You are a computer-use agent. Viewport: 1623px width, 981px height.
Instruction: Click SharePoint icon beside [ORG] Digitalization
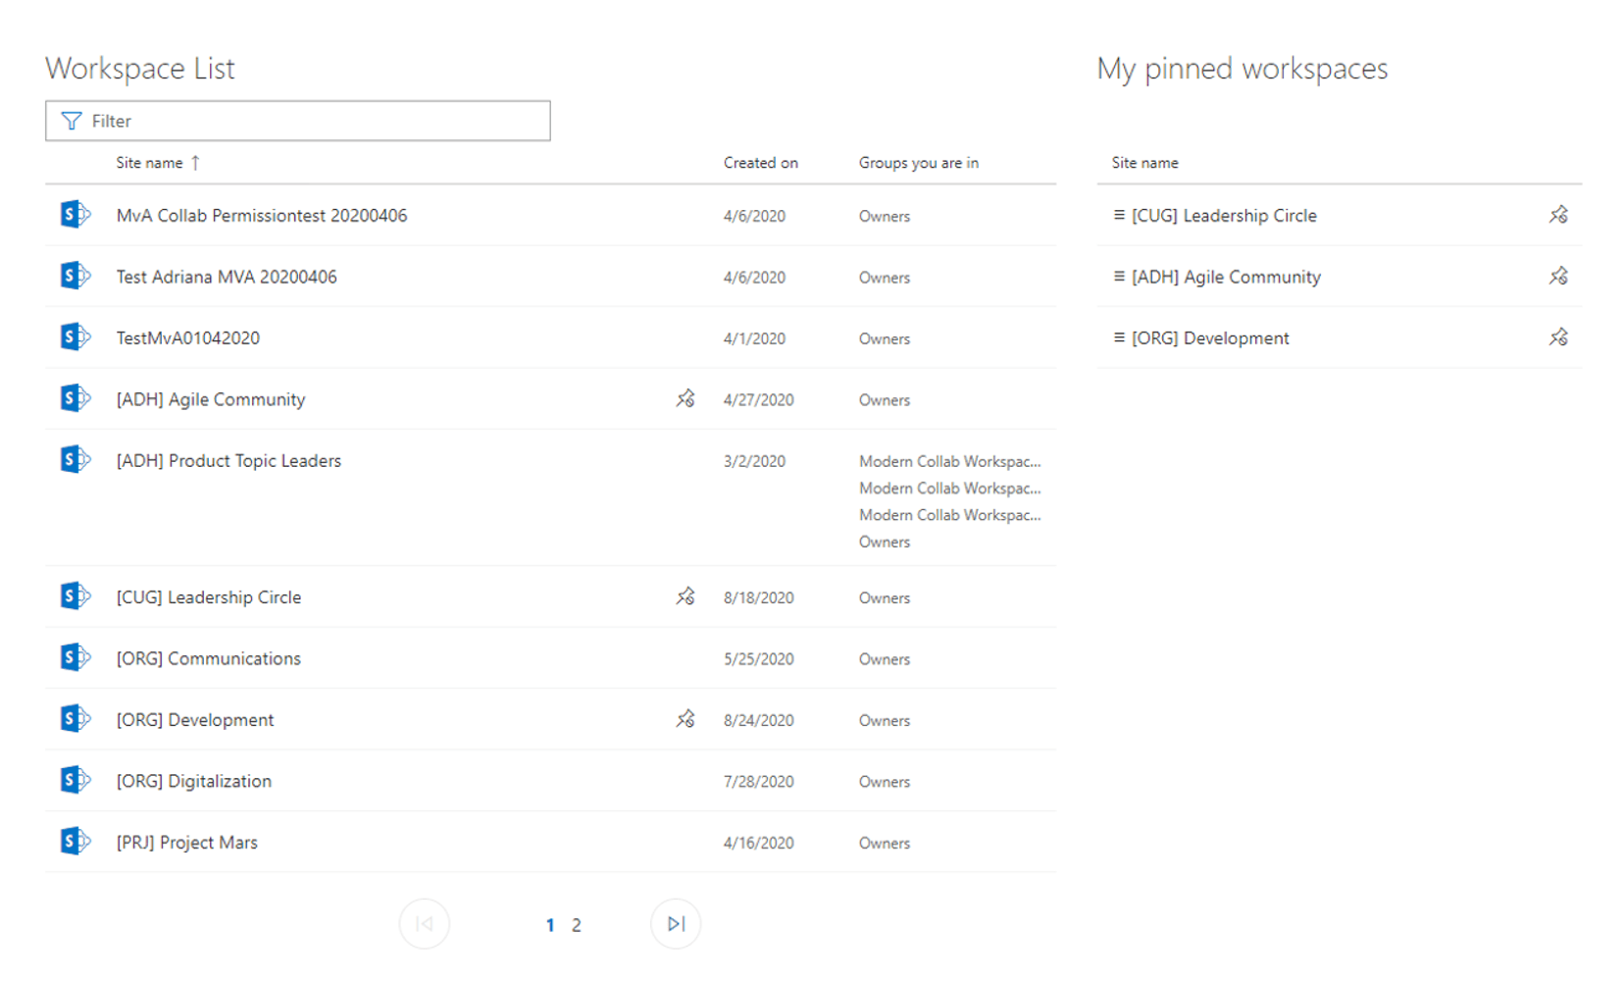click(76, 780)
